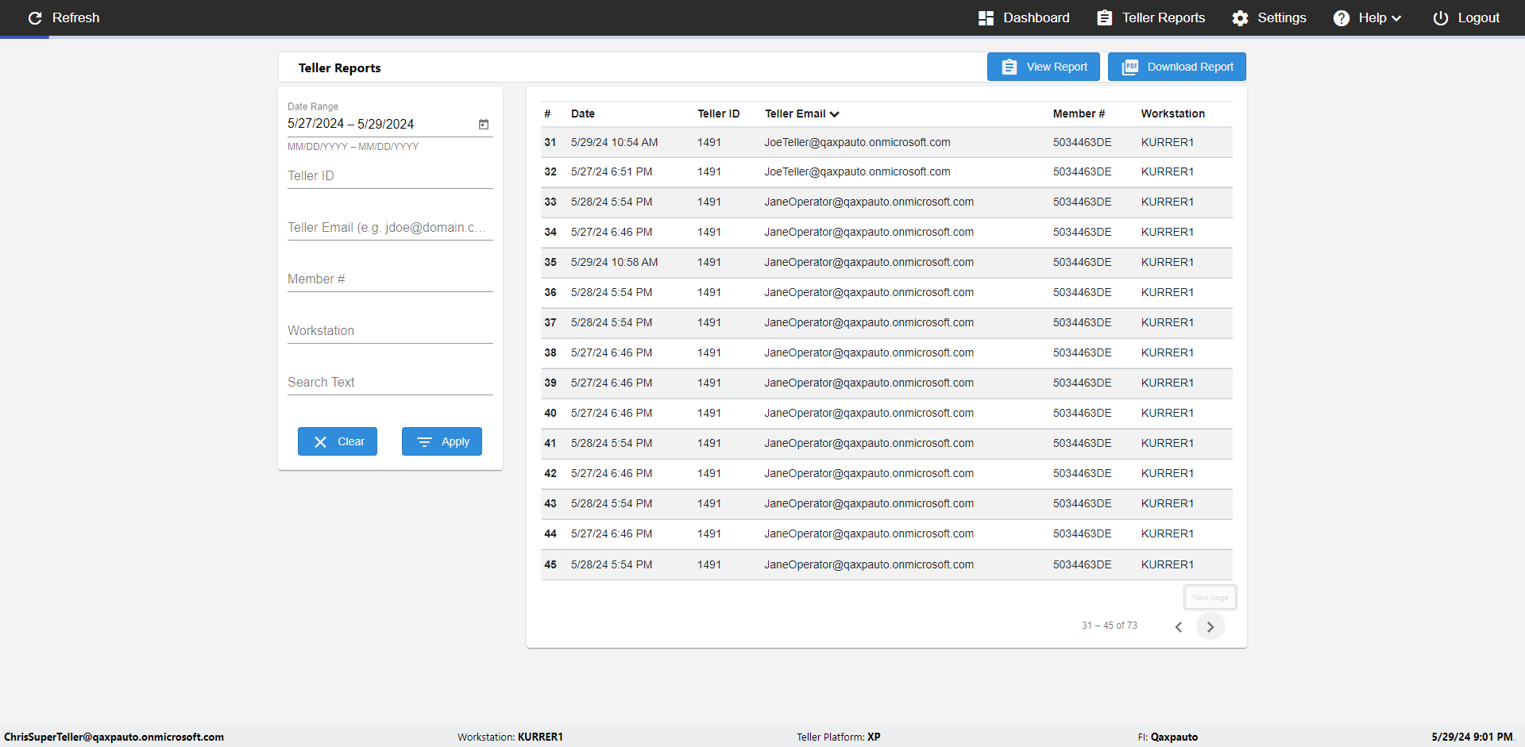Open Teller Reports from top navigation
The width and height of the screenshot is (1525, 747).
click(x=1151, y=17)
